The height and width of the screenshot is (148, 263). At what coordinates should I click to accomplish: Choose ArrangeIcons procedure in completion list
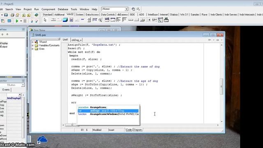point(108,107)
